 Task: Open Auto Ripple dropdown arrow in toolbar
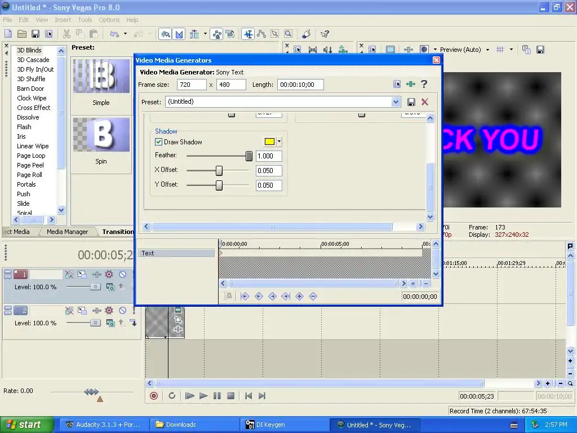205,34
